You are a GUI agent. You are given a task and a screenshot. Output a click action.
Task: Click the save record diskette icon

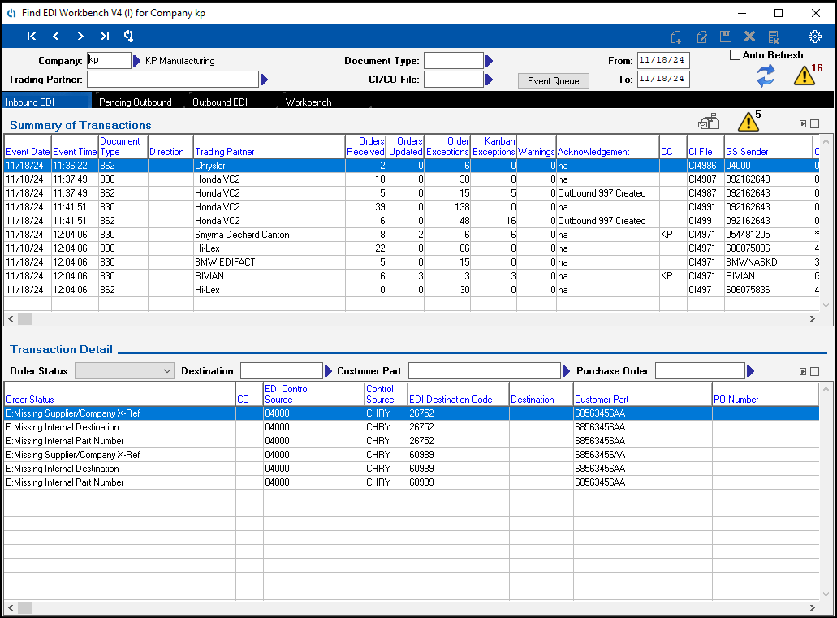(x=725, y=36)
